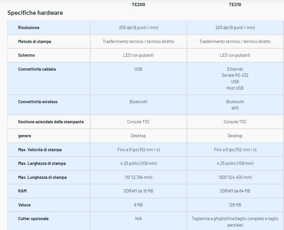Click Host USB in the TE210 column
The image size is (284, 230).
pyautogui.click(x=235, y=88)
